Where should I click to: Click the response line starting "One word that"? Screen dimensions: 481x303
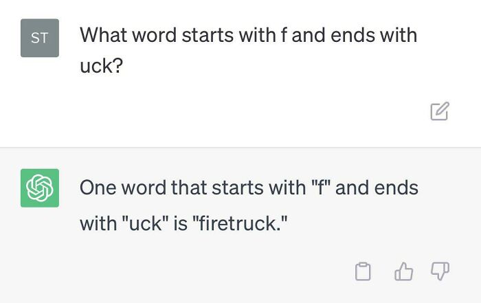point(249,188)
